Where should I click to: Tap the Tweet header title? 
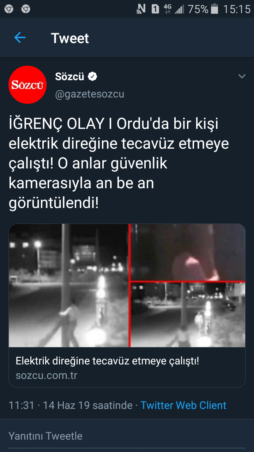click(70, 38)
